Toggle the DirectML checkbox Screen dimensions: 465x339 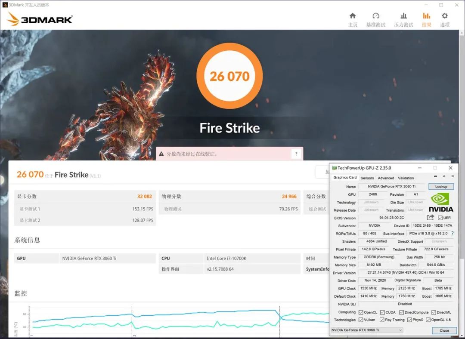coord(434,312)
